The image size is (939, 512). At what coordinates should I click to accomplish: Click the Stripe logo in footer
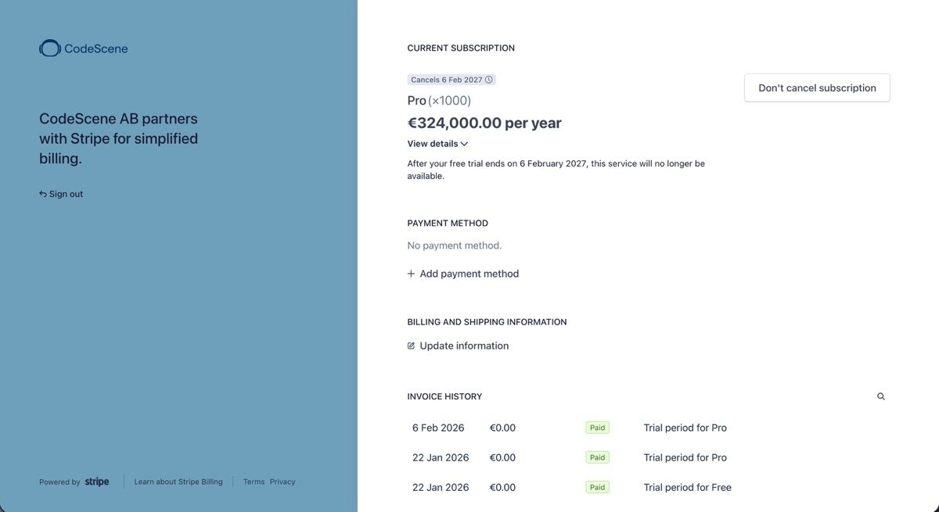tap(97, 482)
